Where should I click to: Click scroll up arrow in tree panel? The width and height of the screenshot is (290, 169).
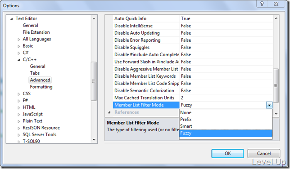coord(94,18)
